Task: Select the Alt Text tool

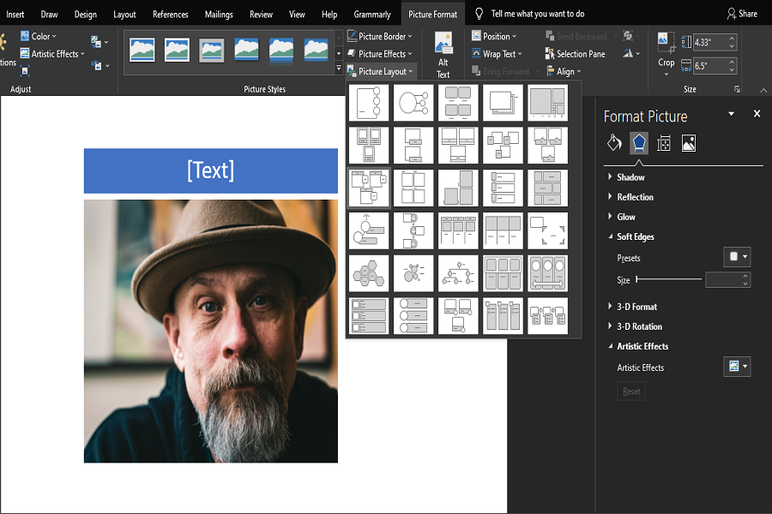Action: point(443,53)
